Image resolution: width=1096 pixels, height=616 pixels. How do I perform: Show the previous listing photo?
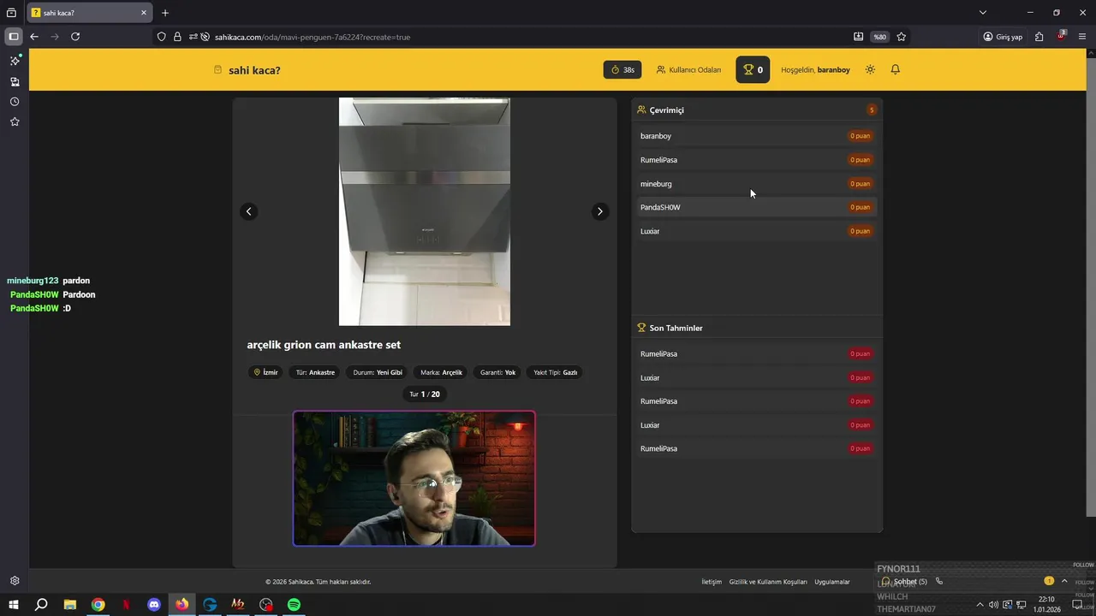click(x=249, y=211)
